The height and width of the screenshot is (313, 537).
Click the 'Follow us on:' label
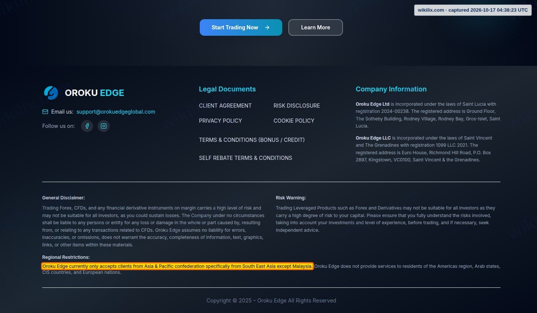click(58, 126)
